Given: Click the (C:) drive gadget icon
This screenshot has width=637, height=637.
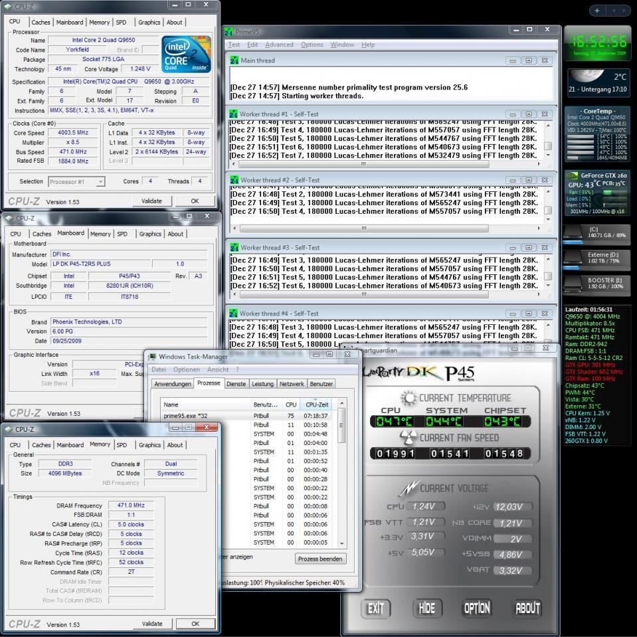Looking at the screenshot, I should [573, 232].
